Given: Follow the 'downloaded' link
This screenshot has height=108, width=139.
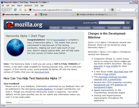Looking at the screenshot, I should tap(59, 40).
